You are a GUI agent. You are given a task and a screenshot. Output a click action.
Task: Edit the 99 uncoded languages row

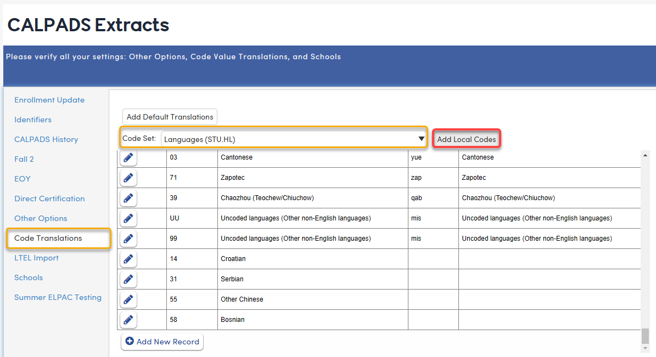(x=128, y=239)
